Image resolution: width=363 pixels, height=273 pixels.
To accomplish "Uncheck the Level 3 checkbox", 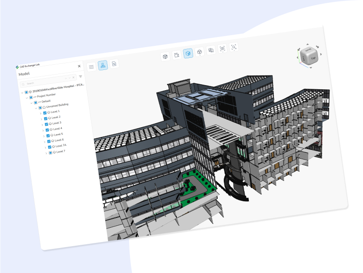I will tap(46, 124).
